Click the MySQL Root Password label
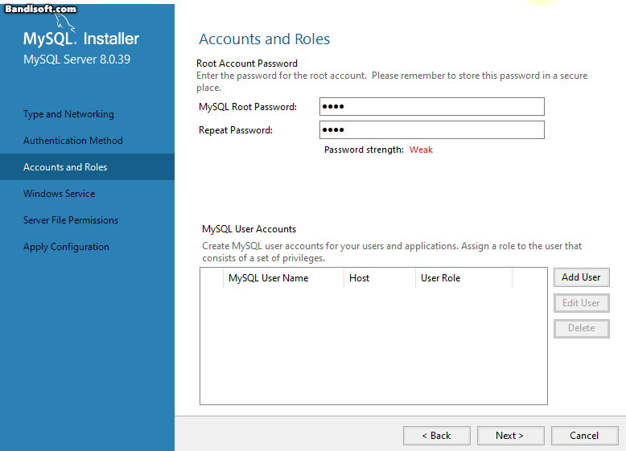 tap(248, 107)
